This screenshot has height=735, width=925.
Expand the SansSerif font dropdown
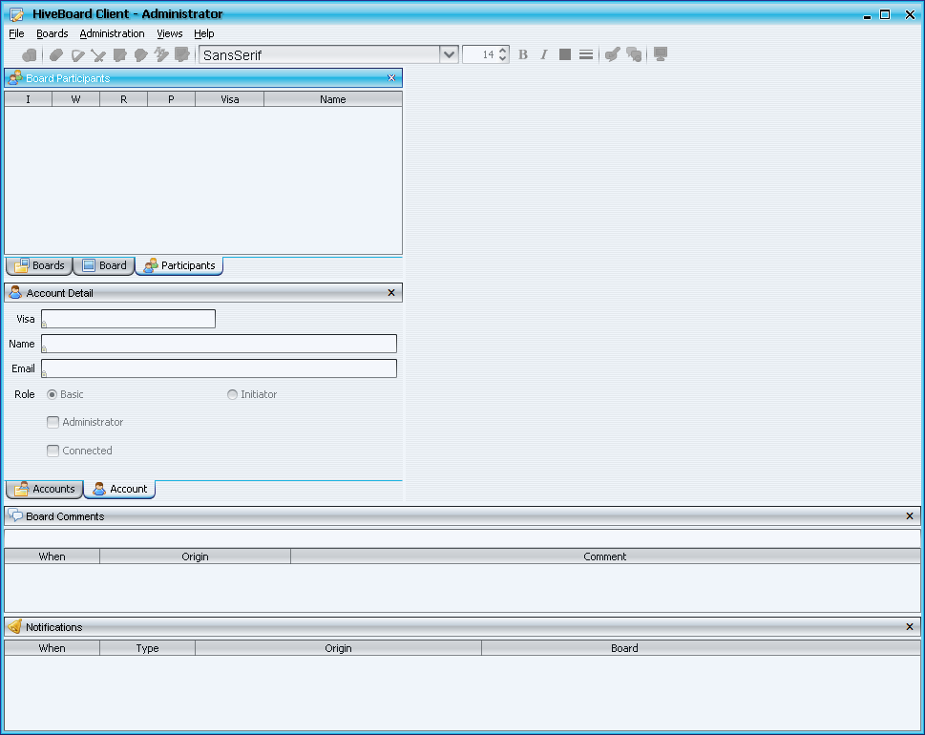pos(449,55)
